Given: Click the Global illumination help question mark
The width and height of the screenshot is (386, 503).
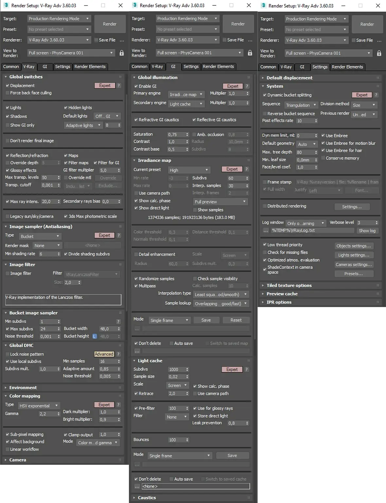Looking at the screenshot, I should [x=247, y=86].
